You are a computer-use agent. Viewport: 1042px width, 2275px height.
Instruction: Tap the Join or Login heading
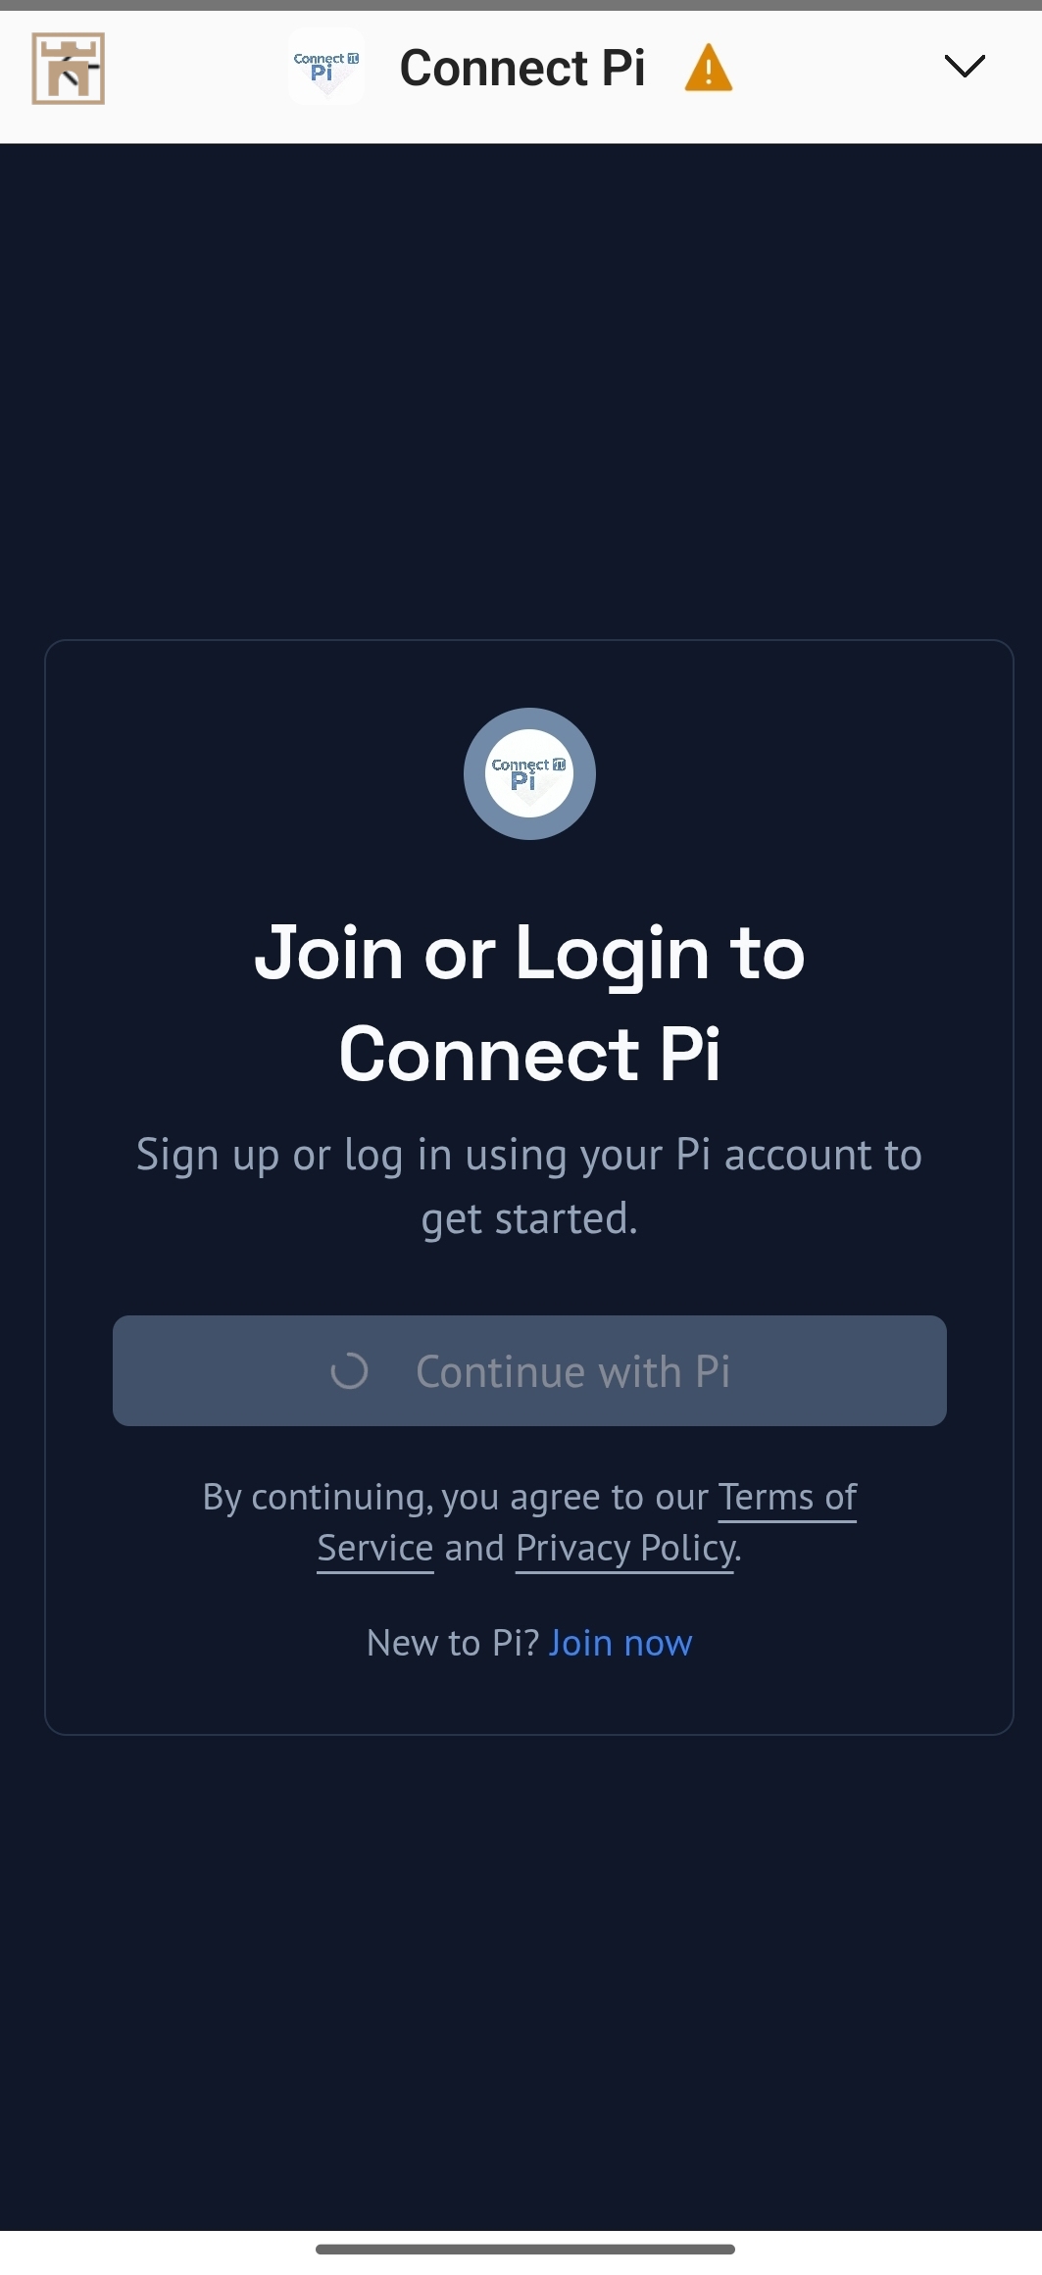(x=529, y=1002)
